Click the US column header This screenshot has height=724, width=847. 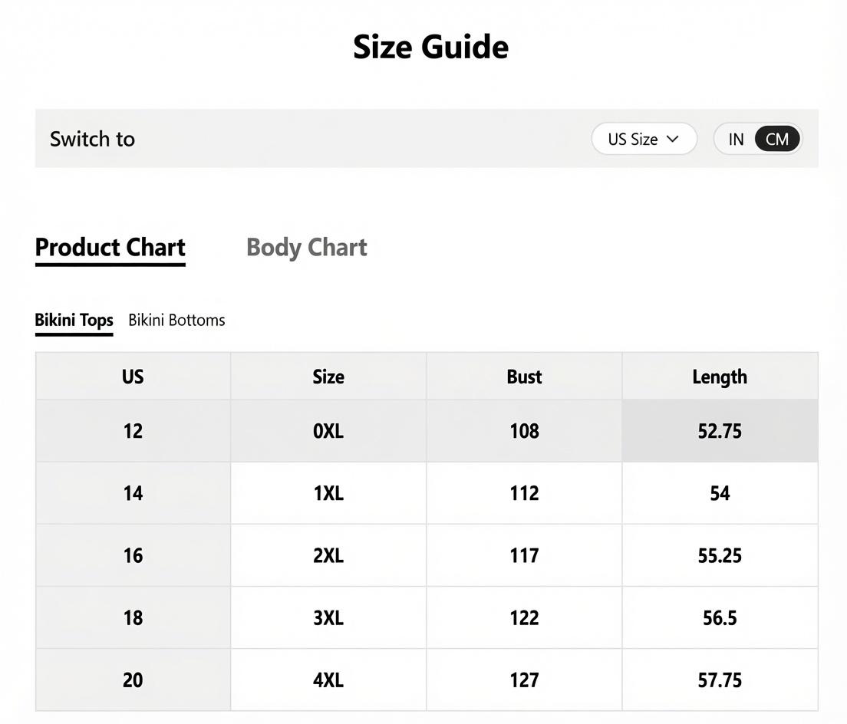coord(133,377)
